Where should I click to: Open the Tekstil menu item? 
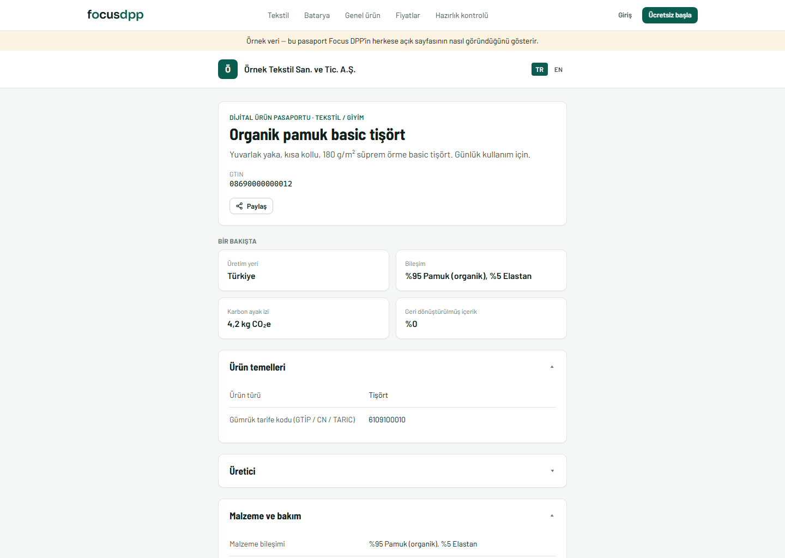[x=278, y=15]
